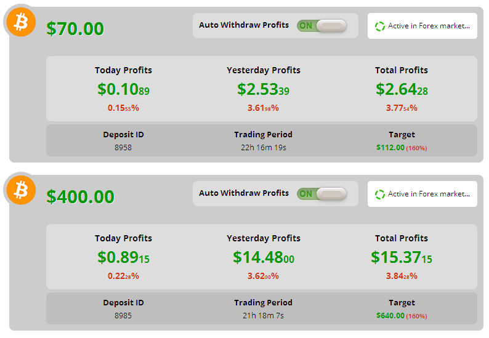Click Total Profits value $2.6428

click(402, 89)
